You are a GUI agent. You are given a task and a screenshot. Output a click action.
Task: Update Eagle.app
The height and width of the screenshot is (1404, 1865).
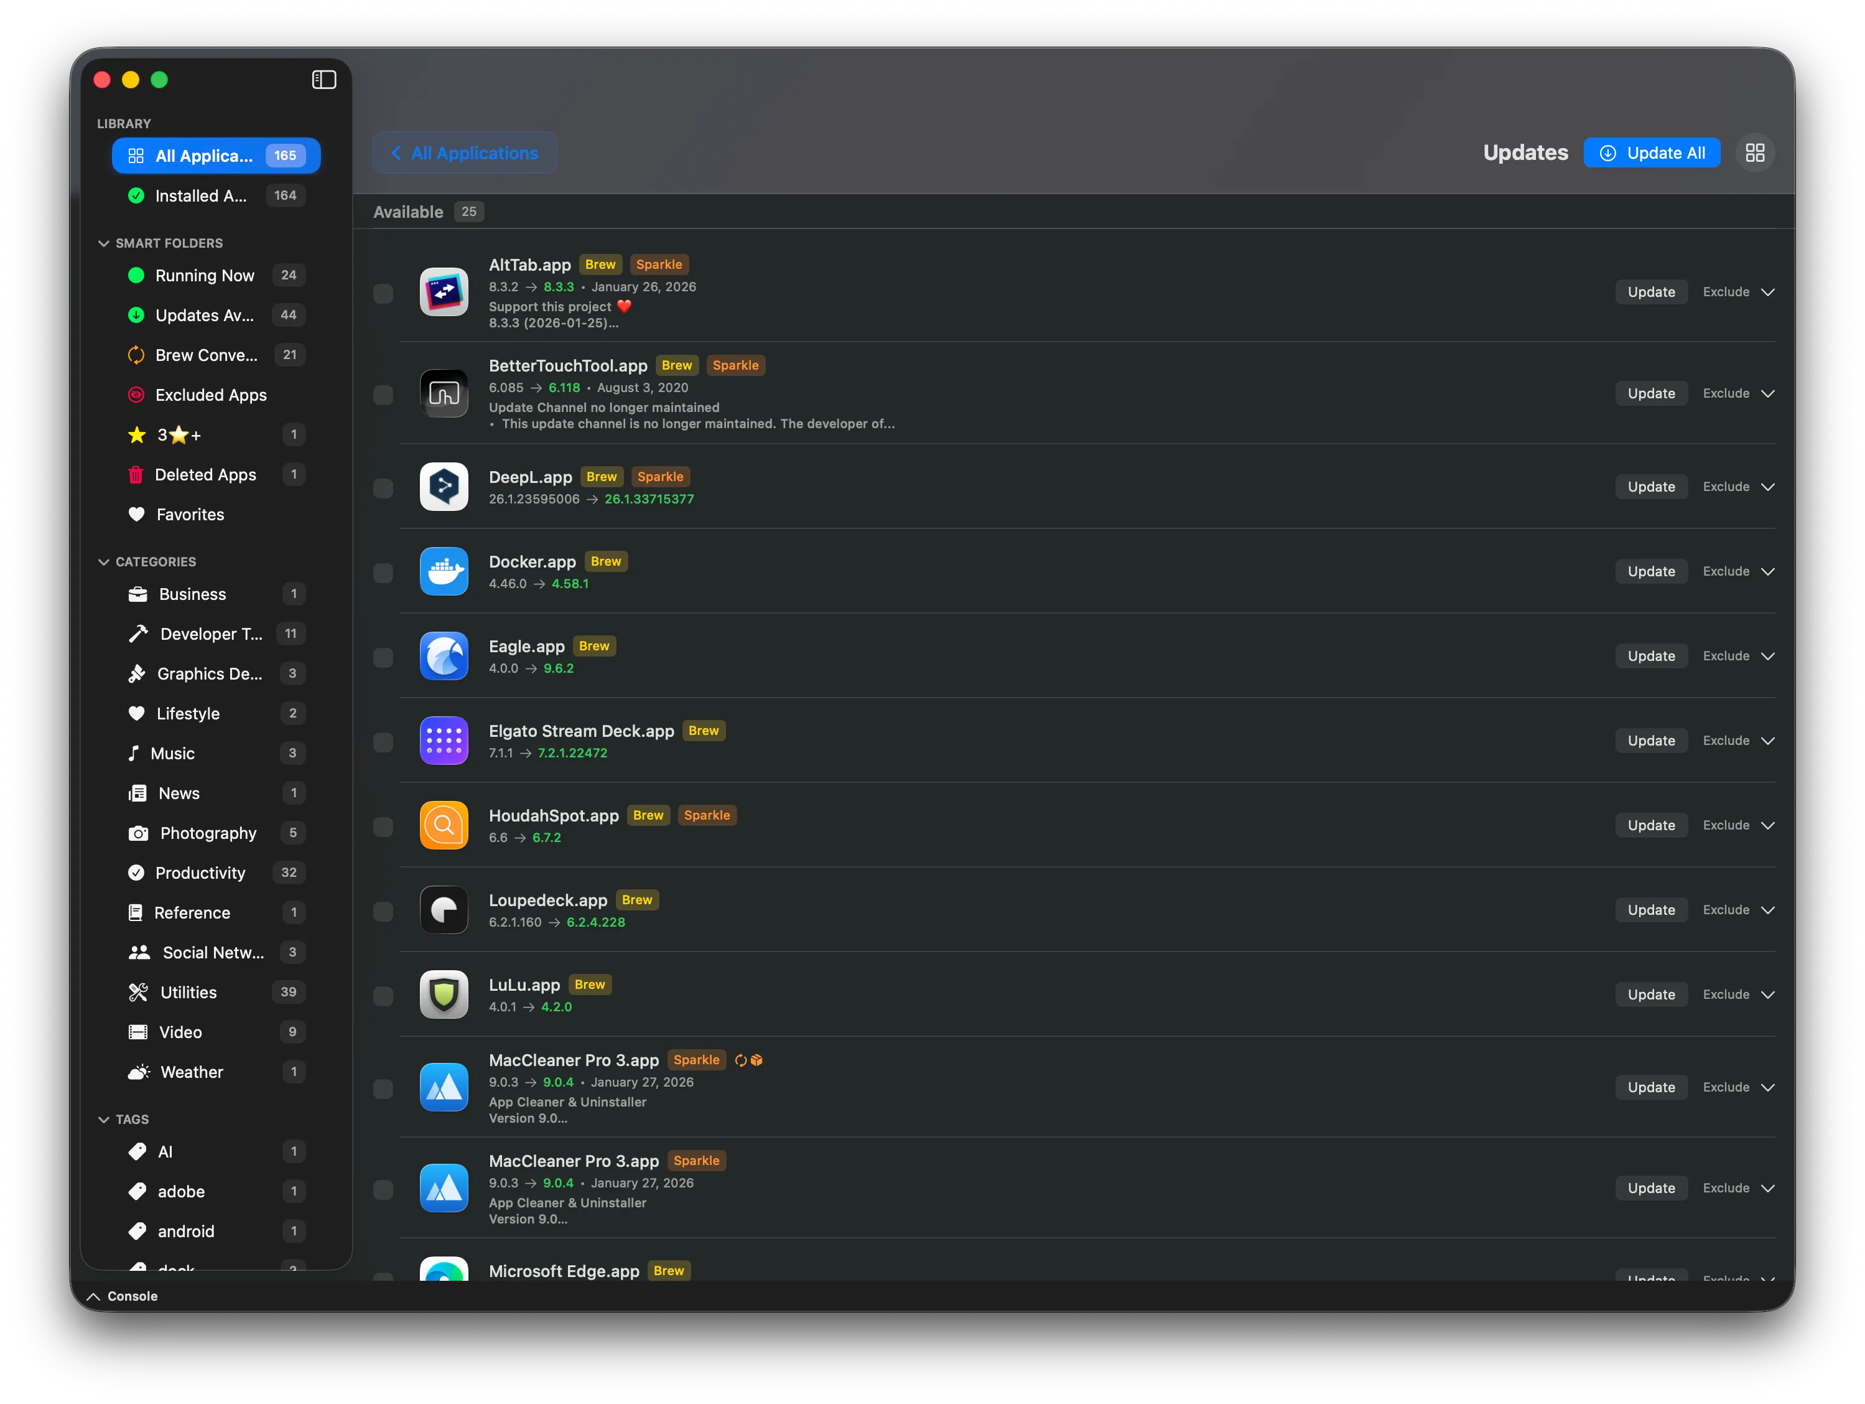(1651, 656)
